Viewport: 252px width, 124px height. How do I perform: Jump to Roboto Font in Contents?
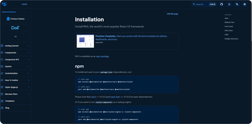[x=229, y=22]
